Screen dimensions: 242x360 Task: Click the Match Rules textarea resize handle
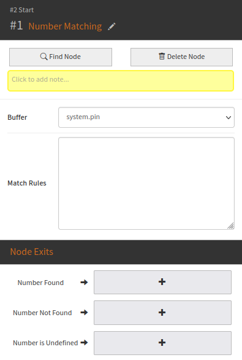pyautogui.click(x=231, y=226)
